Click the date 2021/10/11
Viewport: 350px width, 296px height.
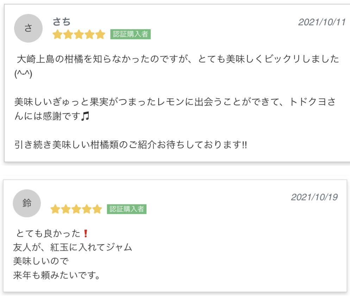(322, 22)
